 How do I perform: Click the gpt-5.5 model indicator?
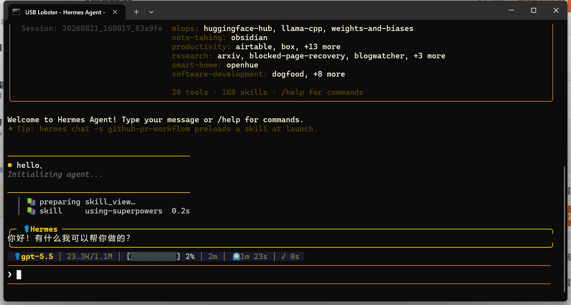[x=34, y=256]
